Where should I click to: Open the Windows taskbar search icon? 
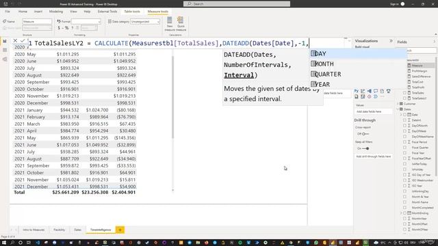(12, 243)
